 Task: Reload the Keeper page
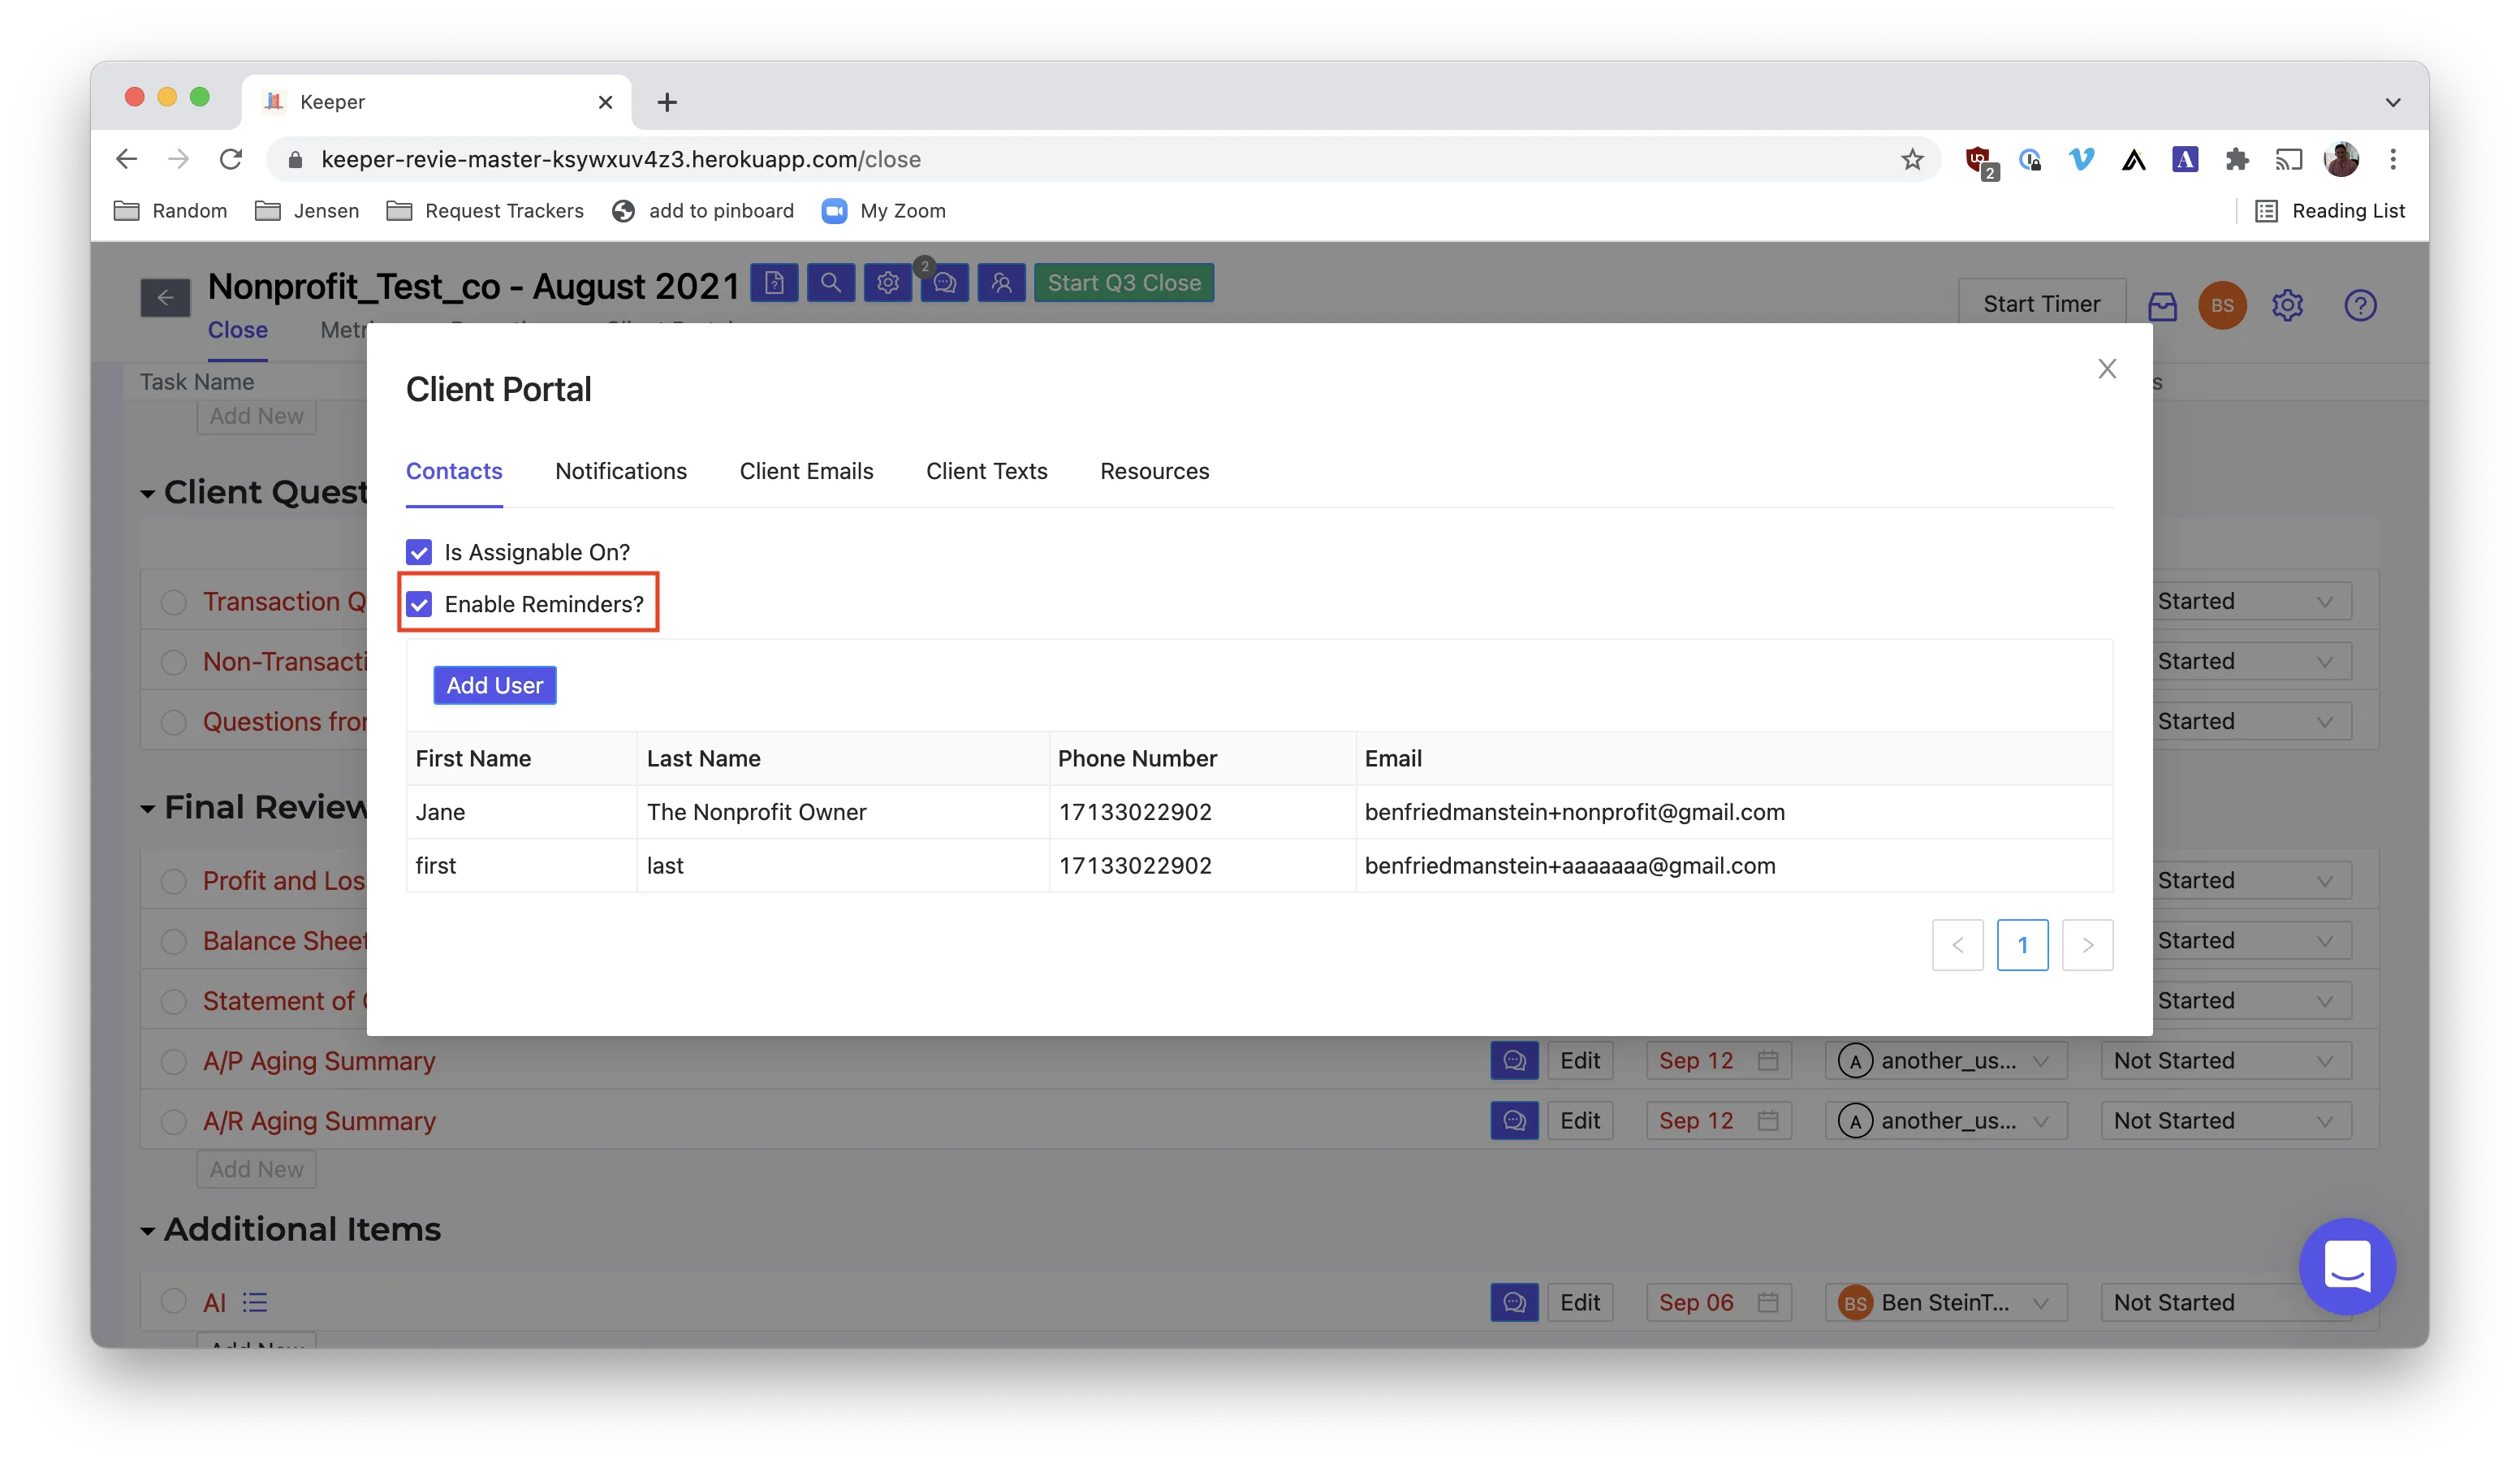point(231,159)
